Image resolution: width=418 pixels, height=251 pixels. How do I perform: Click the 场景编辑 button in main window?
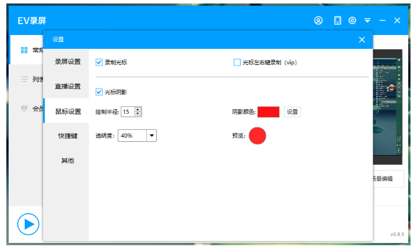click(388, 179)
